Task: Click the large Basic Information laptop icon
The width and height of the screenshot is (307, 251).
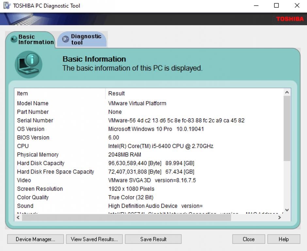Action: point(29,64)
